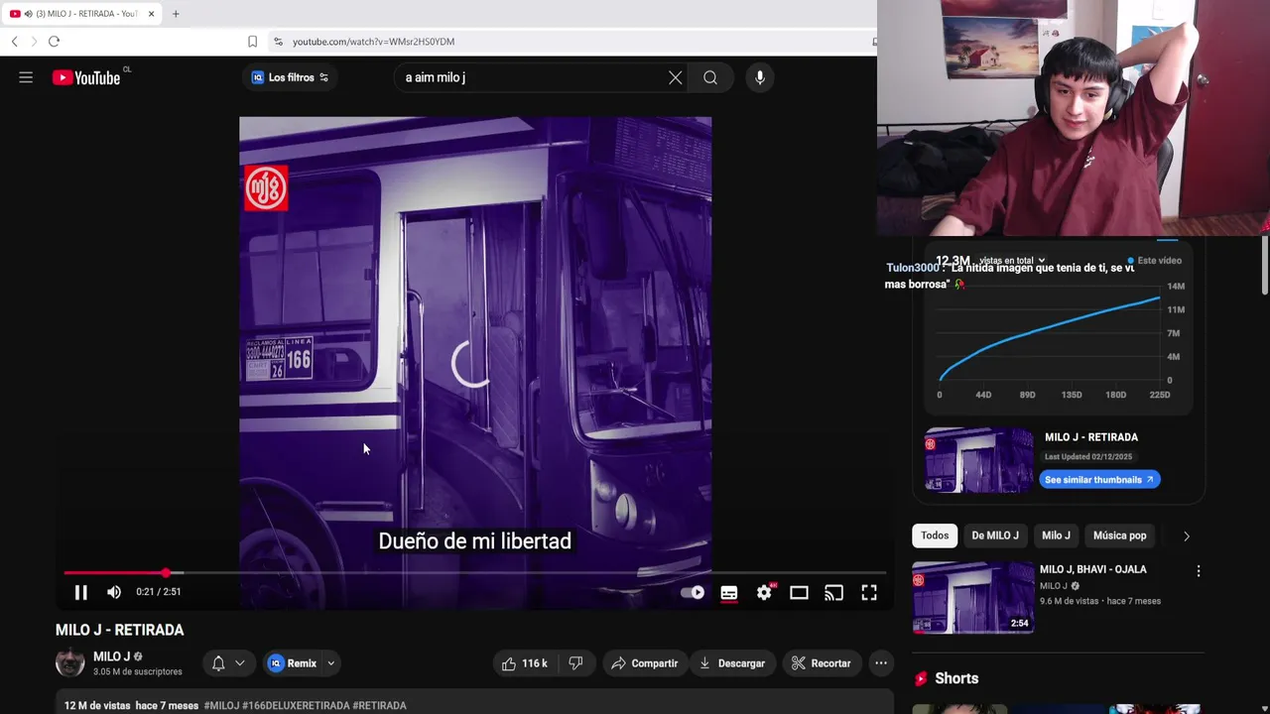Click the progress bar scrubber dot
The image size is (1270, 714).
[166, 573]
